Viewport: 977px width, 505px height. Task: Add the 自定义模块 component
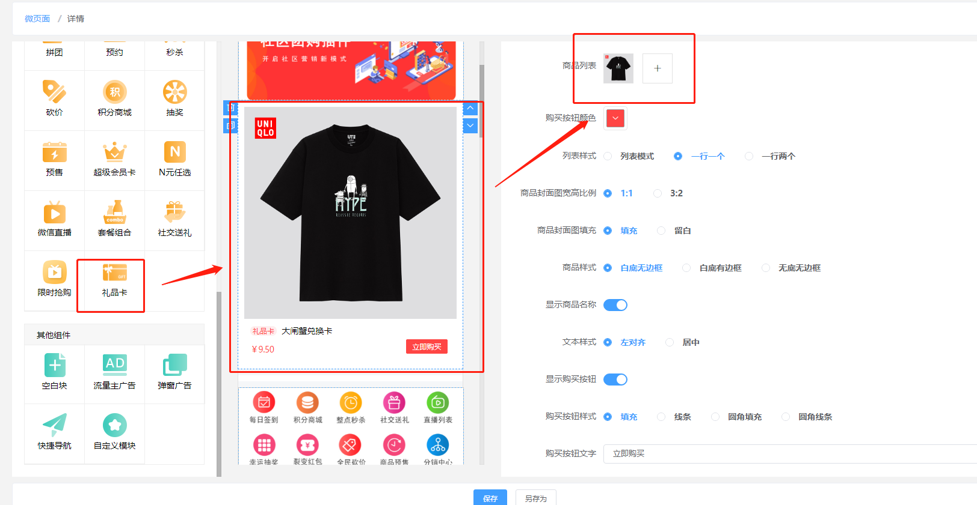point(114,434)
